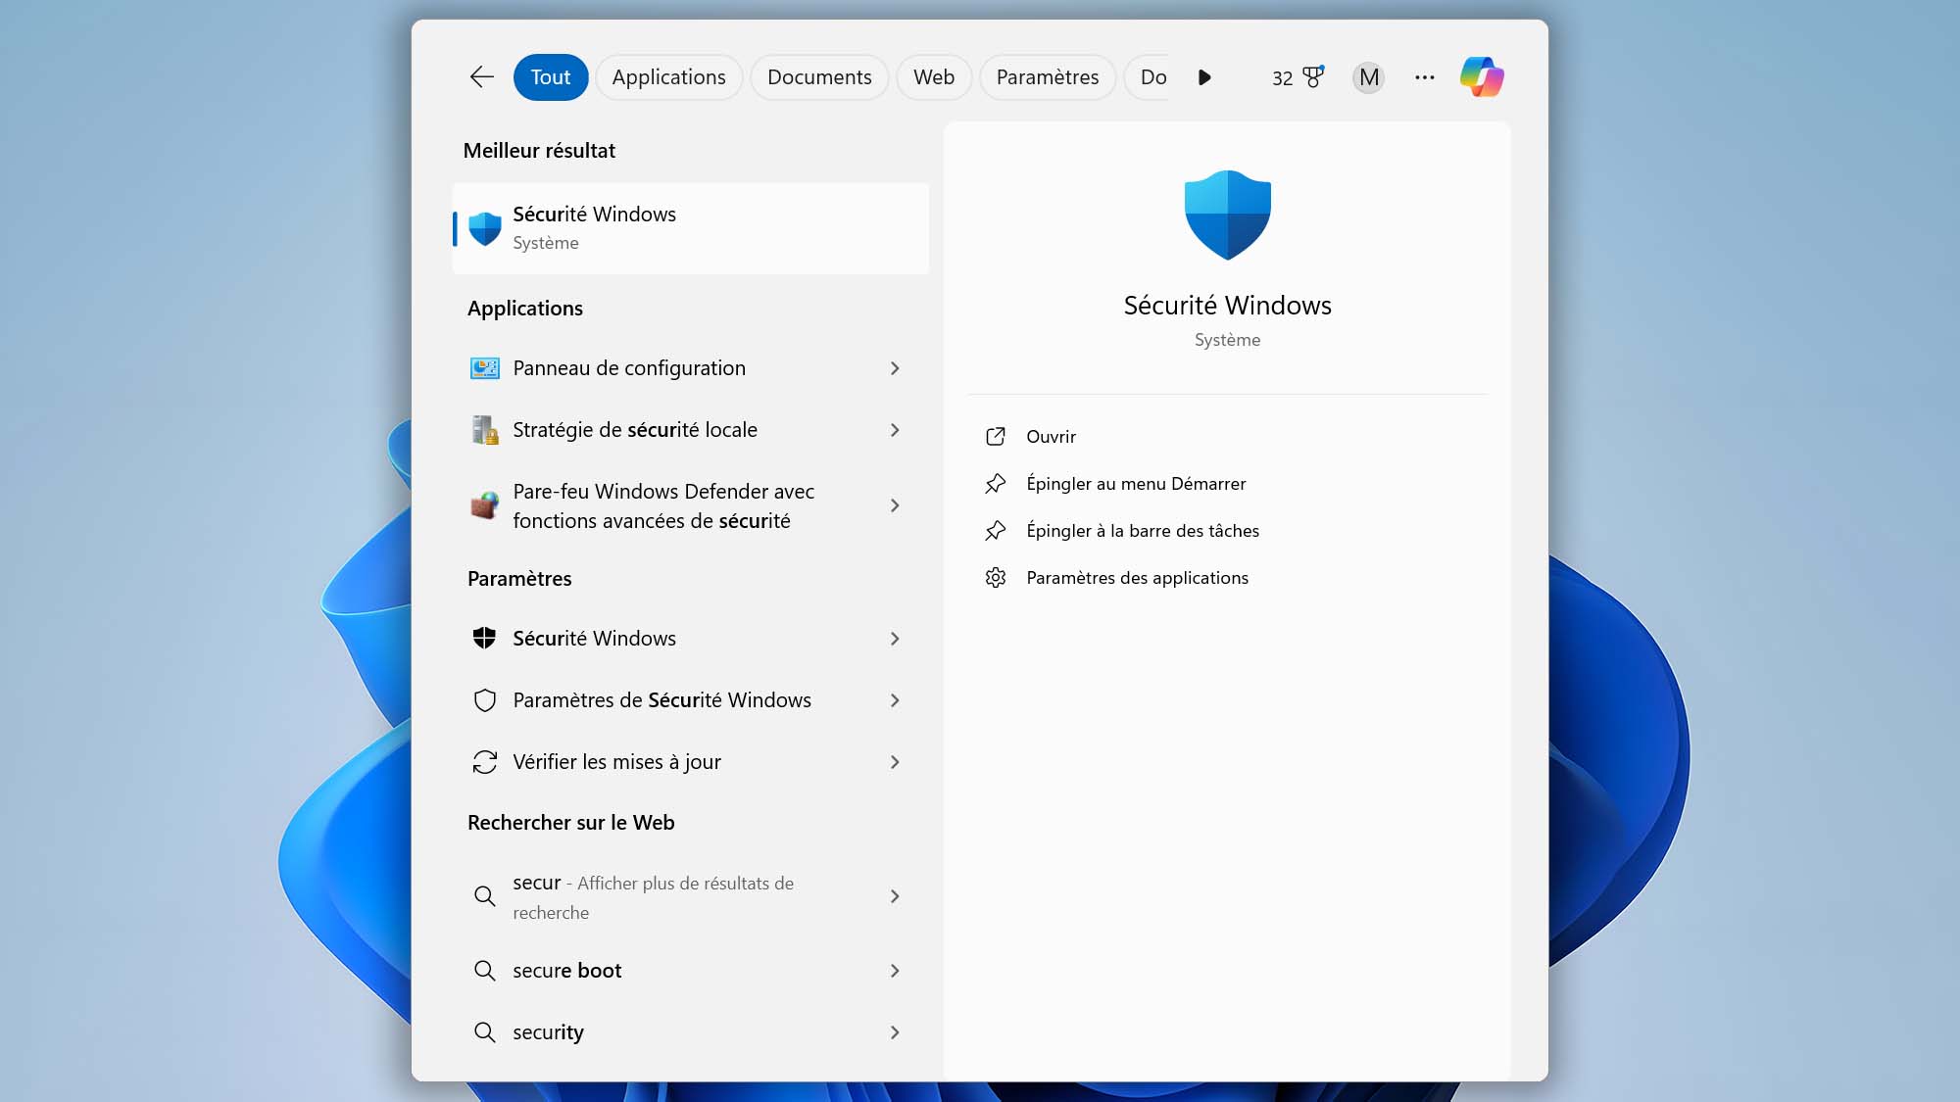1960x1102 pixels.
Task: Click Sécurité Windows title in details pane
Action: click(1227, 306)
